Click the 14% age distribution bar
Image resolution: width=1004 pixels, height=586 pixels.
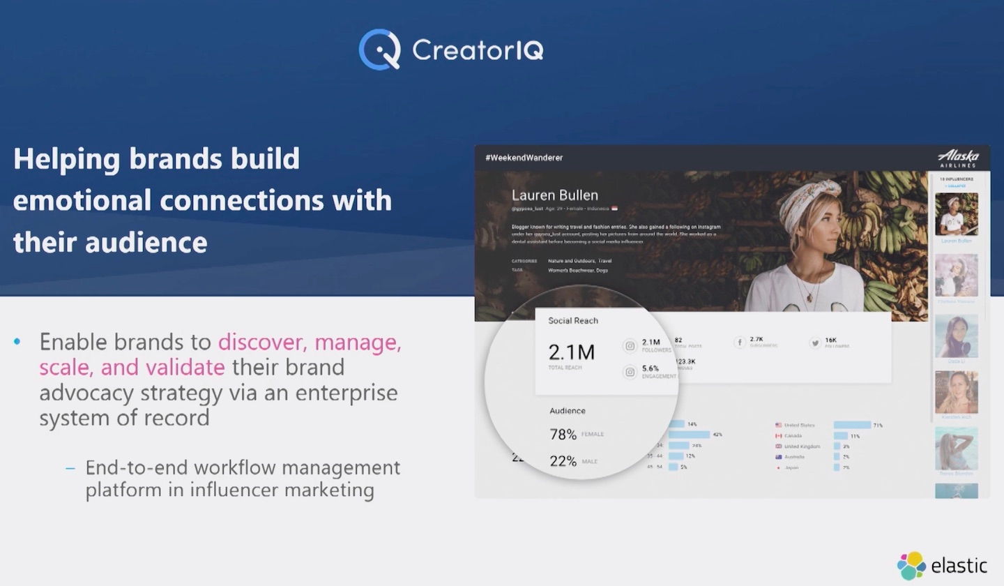pos(677,424)
